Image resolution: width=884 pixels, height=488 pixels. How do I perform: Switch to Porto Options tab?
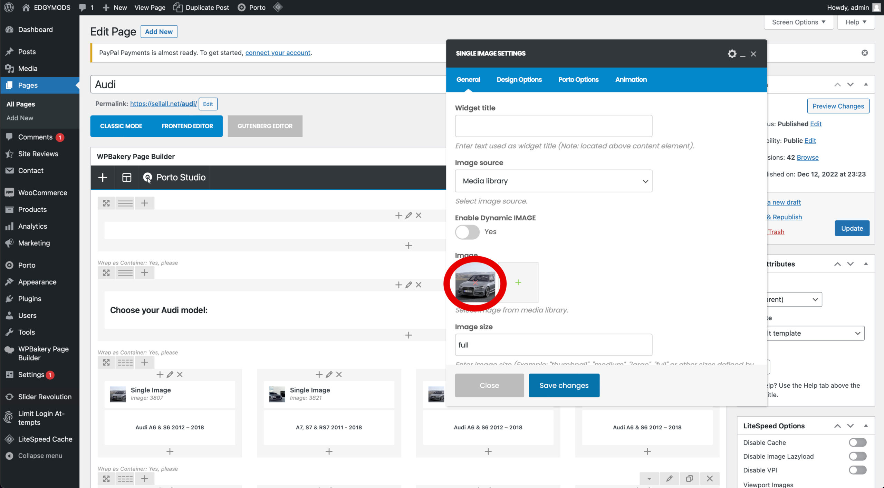coord(578,80)
